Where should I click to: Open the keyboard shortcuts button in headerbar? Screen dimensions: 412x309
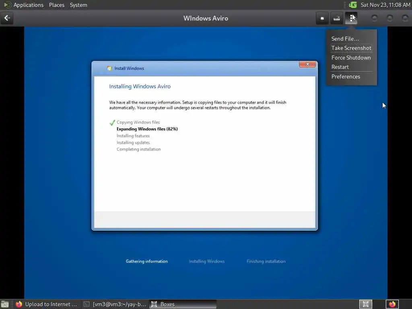point(337,18)
